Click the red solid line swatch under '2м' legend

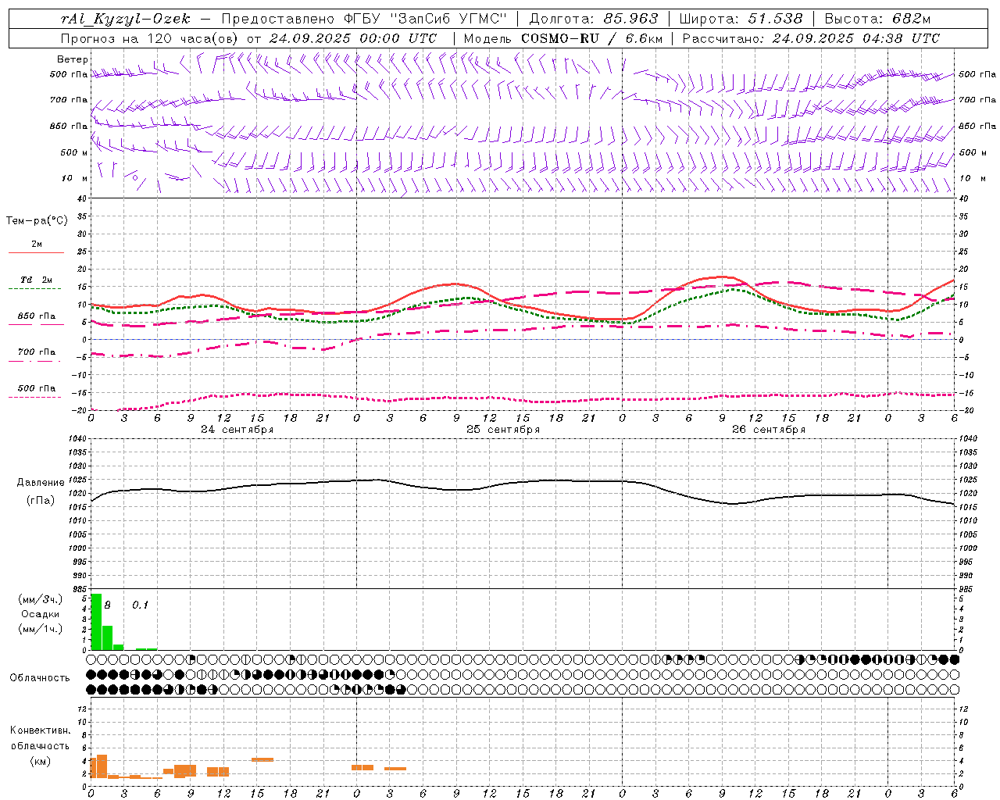point(36,253)
